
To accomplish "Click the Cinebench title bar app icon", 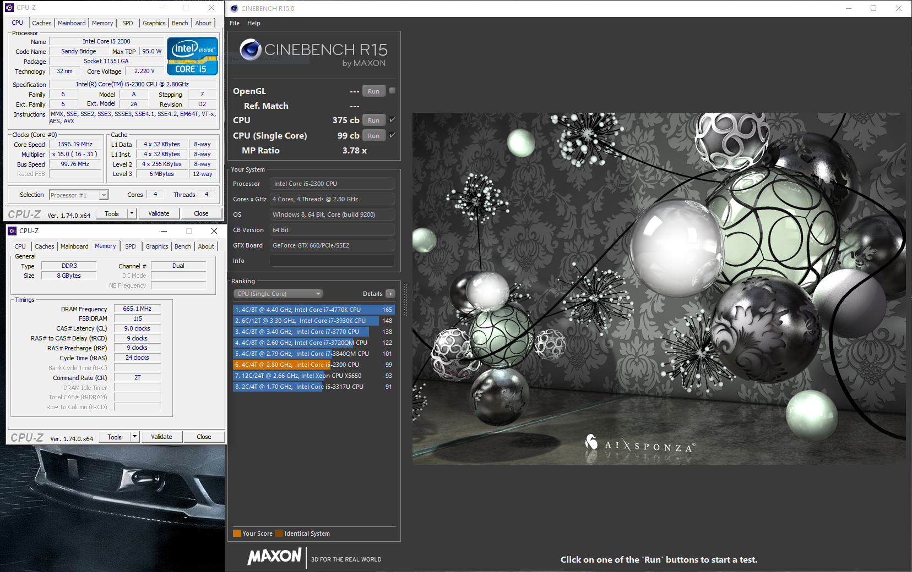I will (234, 8).
